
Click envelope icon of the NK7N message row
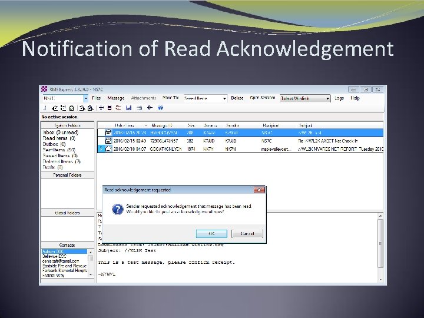pos(108,149)
